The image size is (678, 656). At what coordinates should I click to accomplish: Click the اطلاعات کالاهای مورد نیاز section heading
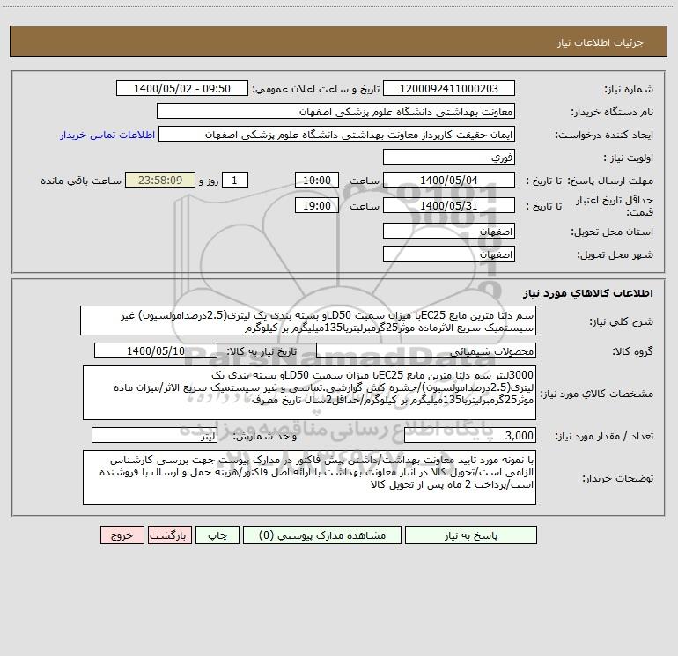pyautogui.click(x=588, y=293)
